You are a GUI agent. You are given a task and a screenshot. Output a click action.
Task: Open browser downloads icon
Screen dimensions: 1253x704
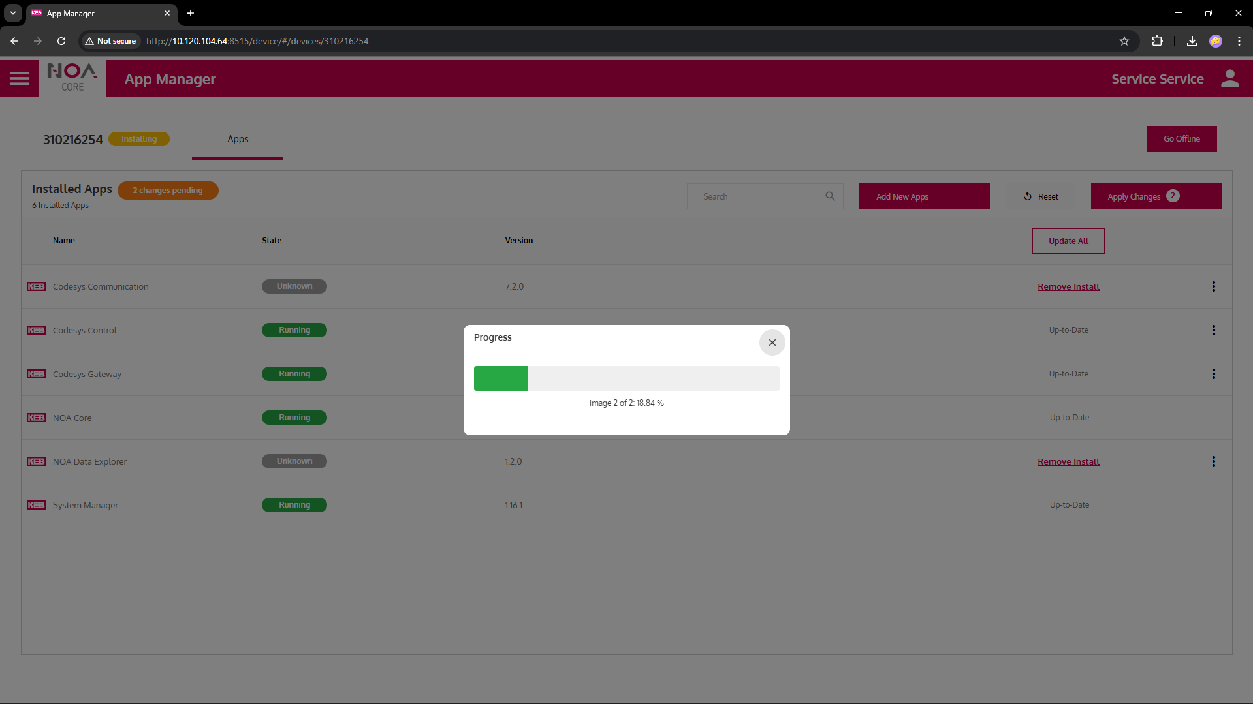1192,41
